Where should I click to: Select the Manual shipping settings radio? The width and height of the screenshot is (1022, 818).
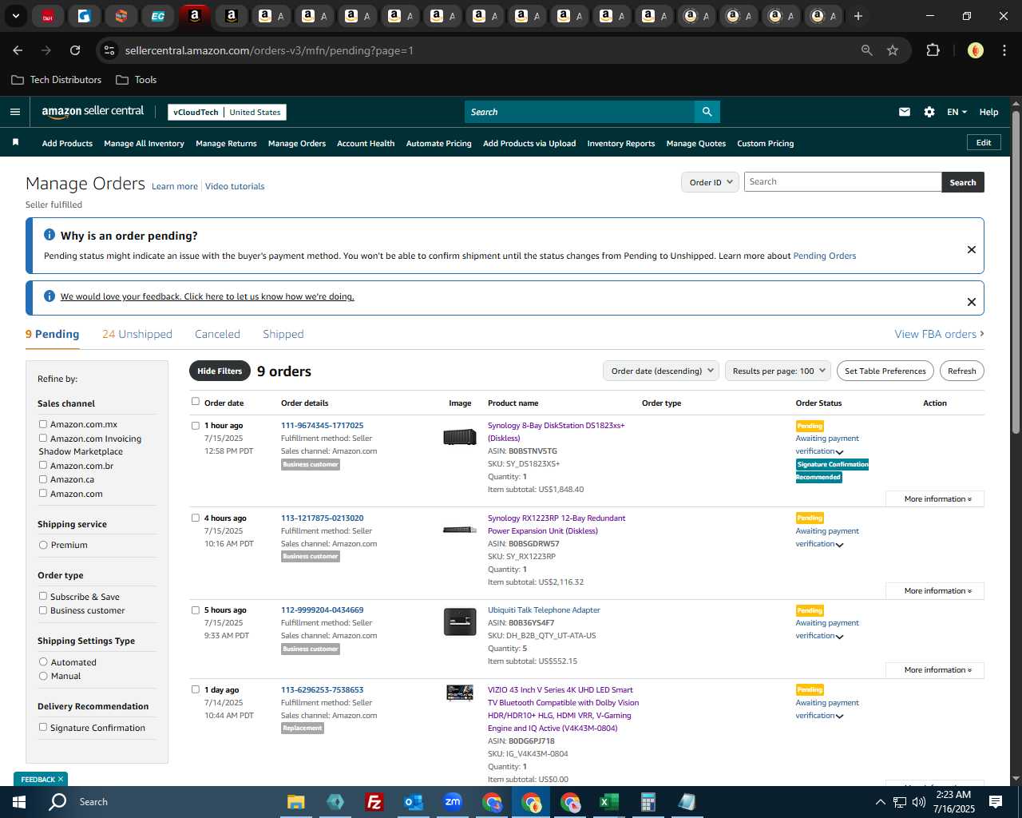coord(43,676)
